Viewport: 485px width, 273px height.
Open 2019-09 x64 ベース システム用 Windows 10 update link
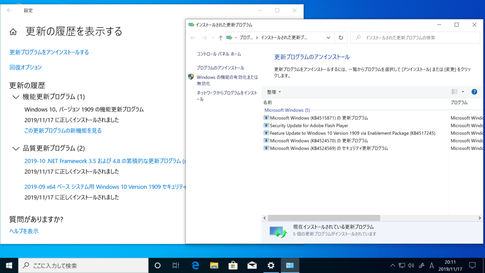(105, 187)
